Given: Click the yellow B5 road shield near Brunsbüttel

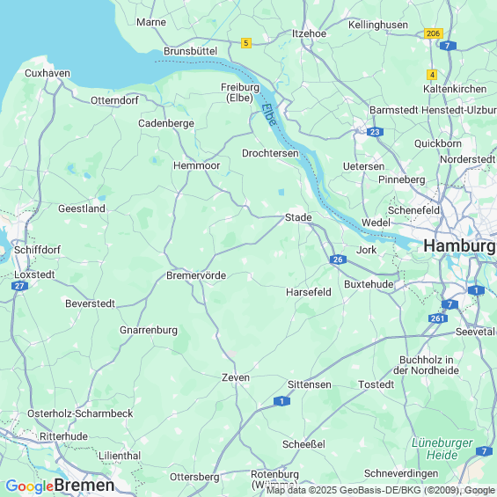Looking at the screenshot, I should pyautogui.click(x=246, y=43).
